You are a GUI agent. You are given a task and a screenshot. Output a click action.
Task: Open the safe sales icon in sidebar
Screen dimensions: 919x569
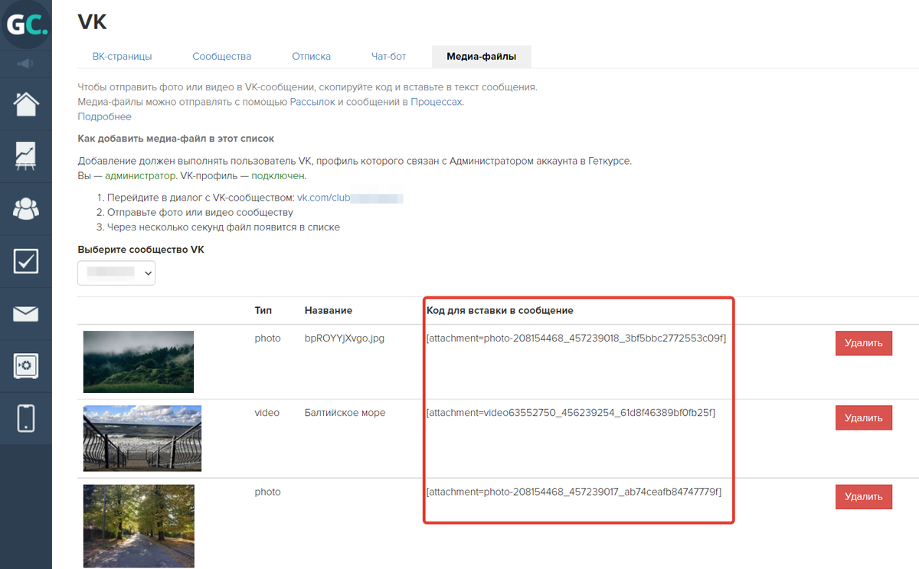click(26, 366)
